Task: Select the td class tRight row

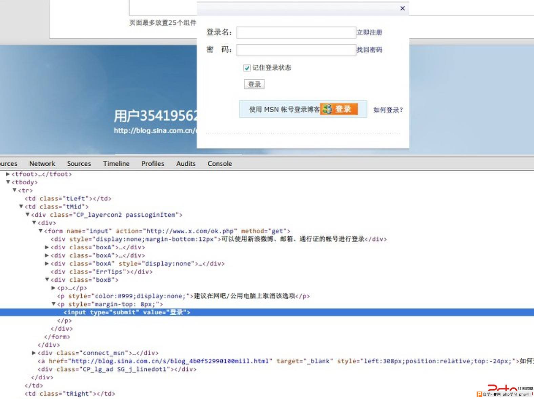Action: pos(70,394)
